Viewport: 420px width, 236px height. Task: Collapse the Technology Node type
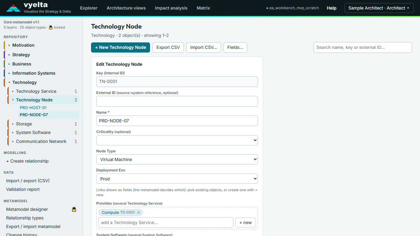[x=13, y=100]
